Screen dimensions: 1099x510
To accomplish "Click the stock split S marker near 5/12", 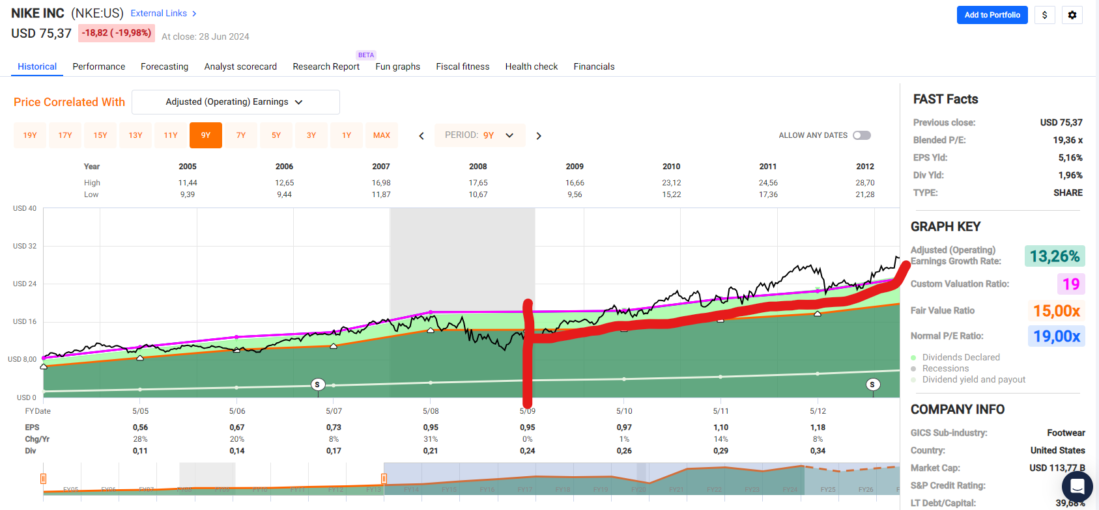I will tap(873, 384).
